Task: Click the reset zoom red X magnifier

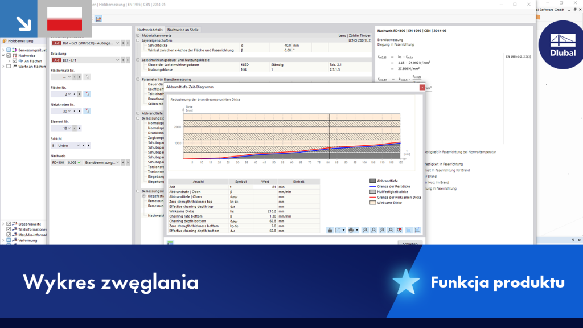Action: [x=399, y=230]
